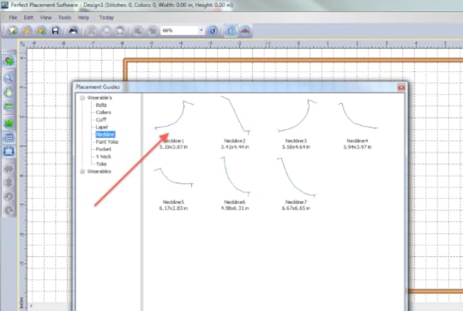Click the green leaf-shaped sidebar icon

tap(9, 123)
